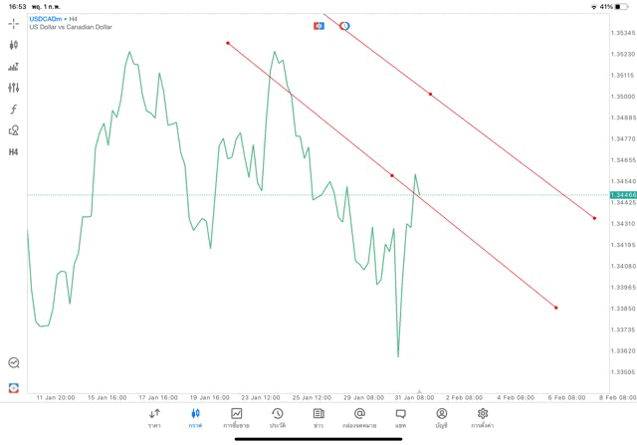Open the trade levels chart icon
The width and height of the screenshot is (637, 445).
tap(13, 67)
